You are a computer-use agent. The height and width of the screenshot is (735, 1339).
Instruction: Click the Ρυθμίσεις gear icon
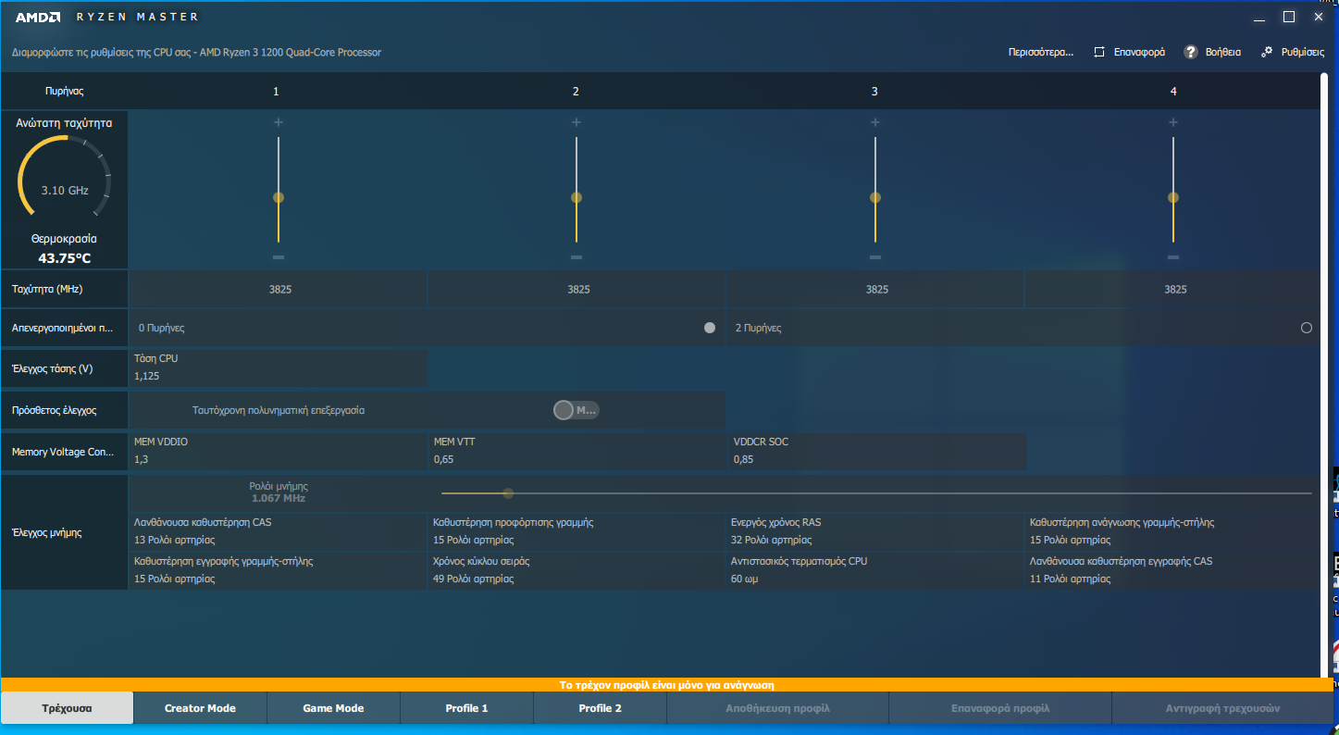tap(1267, 52)
